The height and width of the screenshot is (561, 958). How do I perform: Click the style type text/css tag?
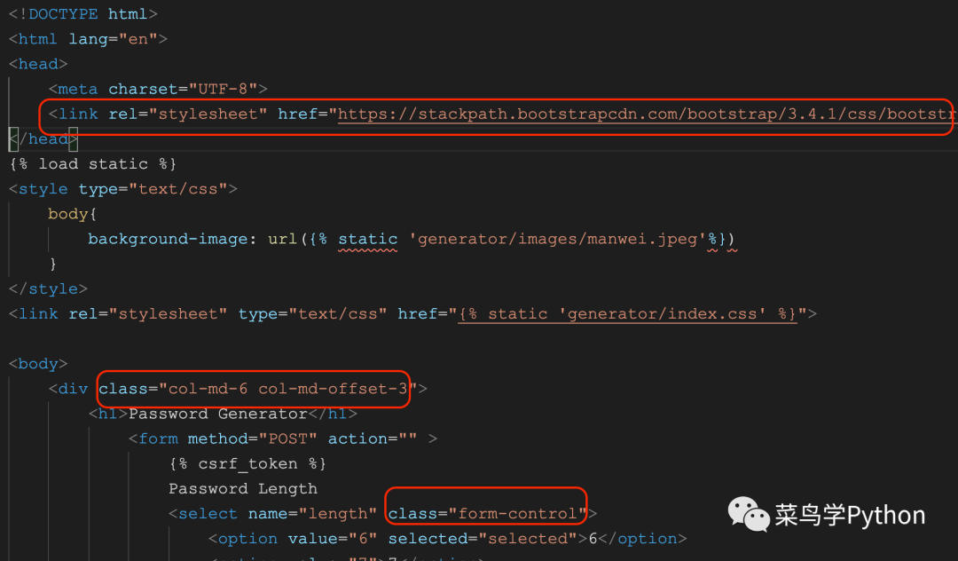(x=122, y=189)
